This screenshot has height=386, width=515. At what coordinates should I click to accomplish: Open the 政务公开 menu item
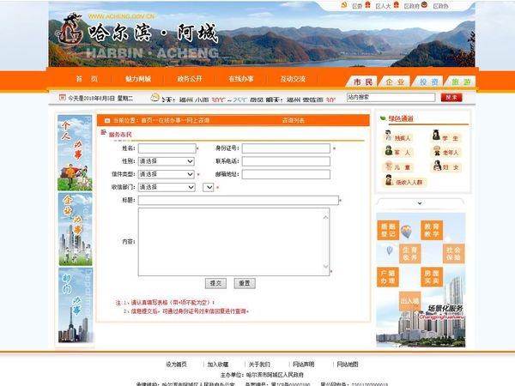[190, 79]
